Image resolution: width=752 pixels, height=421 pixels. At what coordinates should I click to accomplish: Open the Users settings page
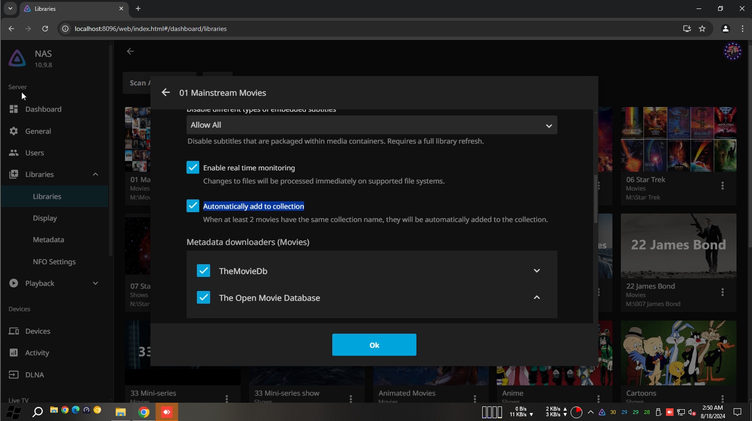click(34, 153)
